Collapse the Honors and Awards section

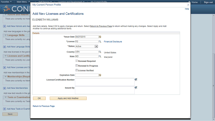point(6,14)
